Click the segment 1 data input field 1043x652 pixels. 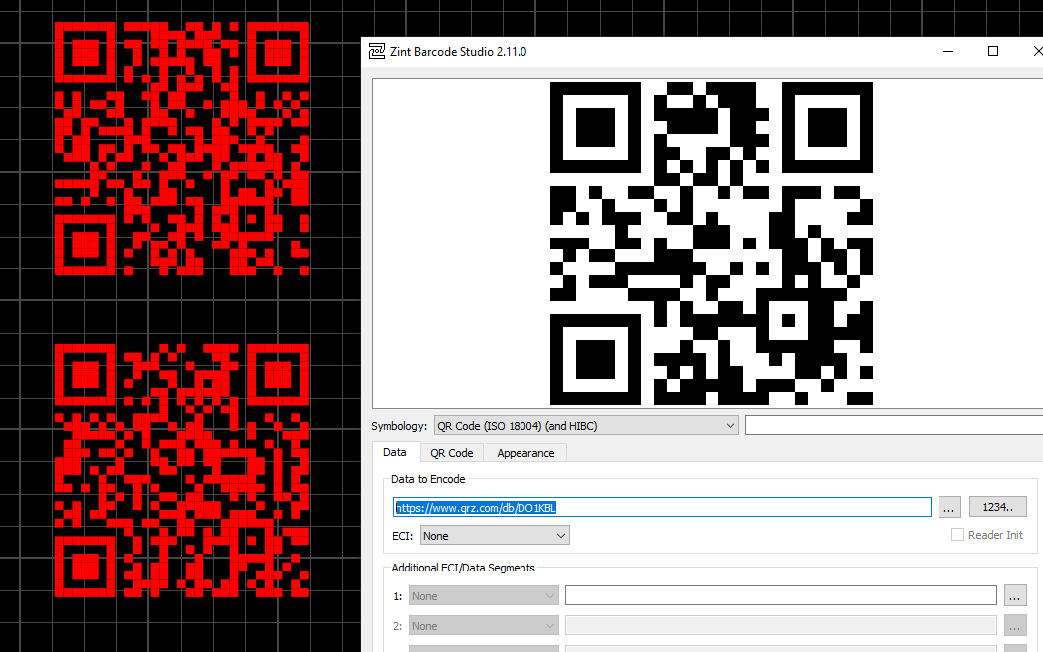tap(781, 595)
